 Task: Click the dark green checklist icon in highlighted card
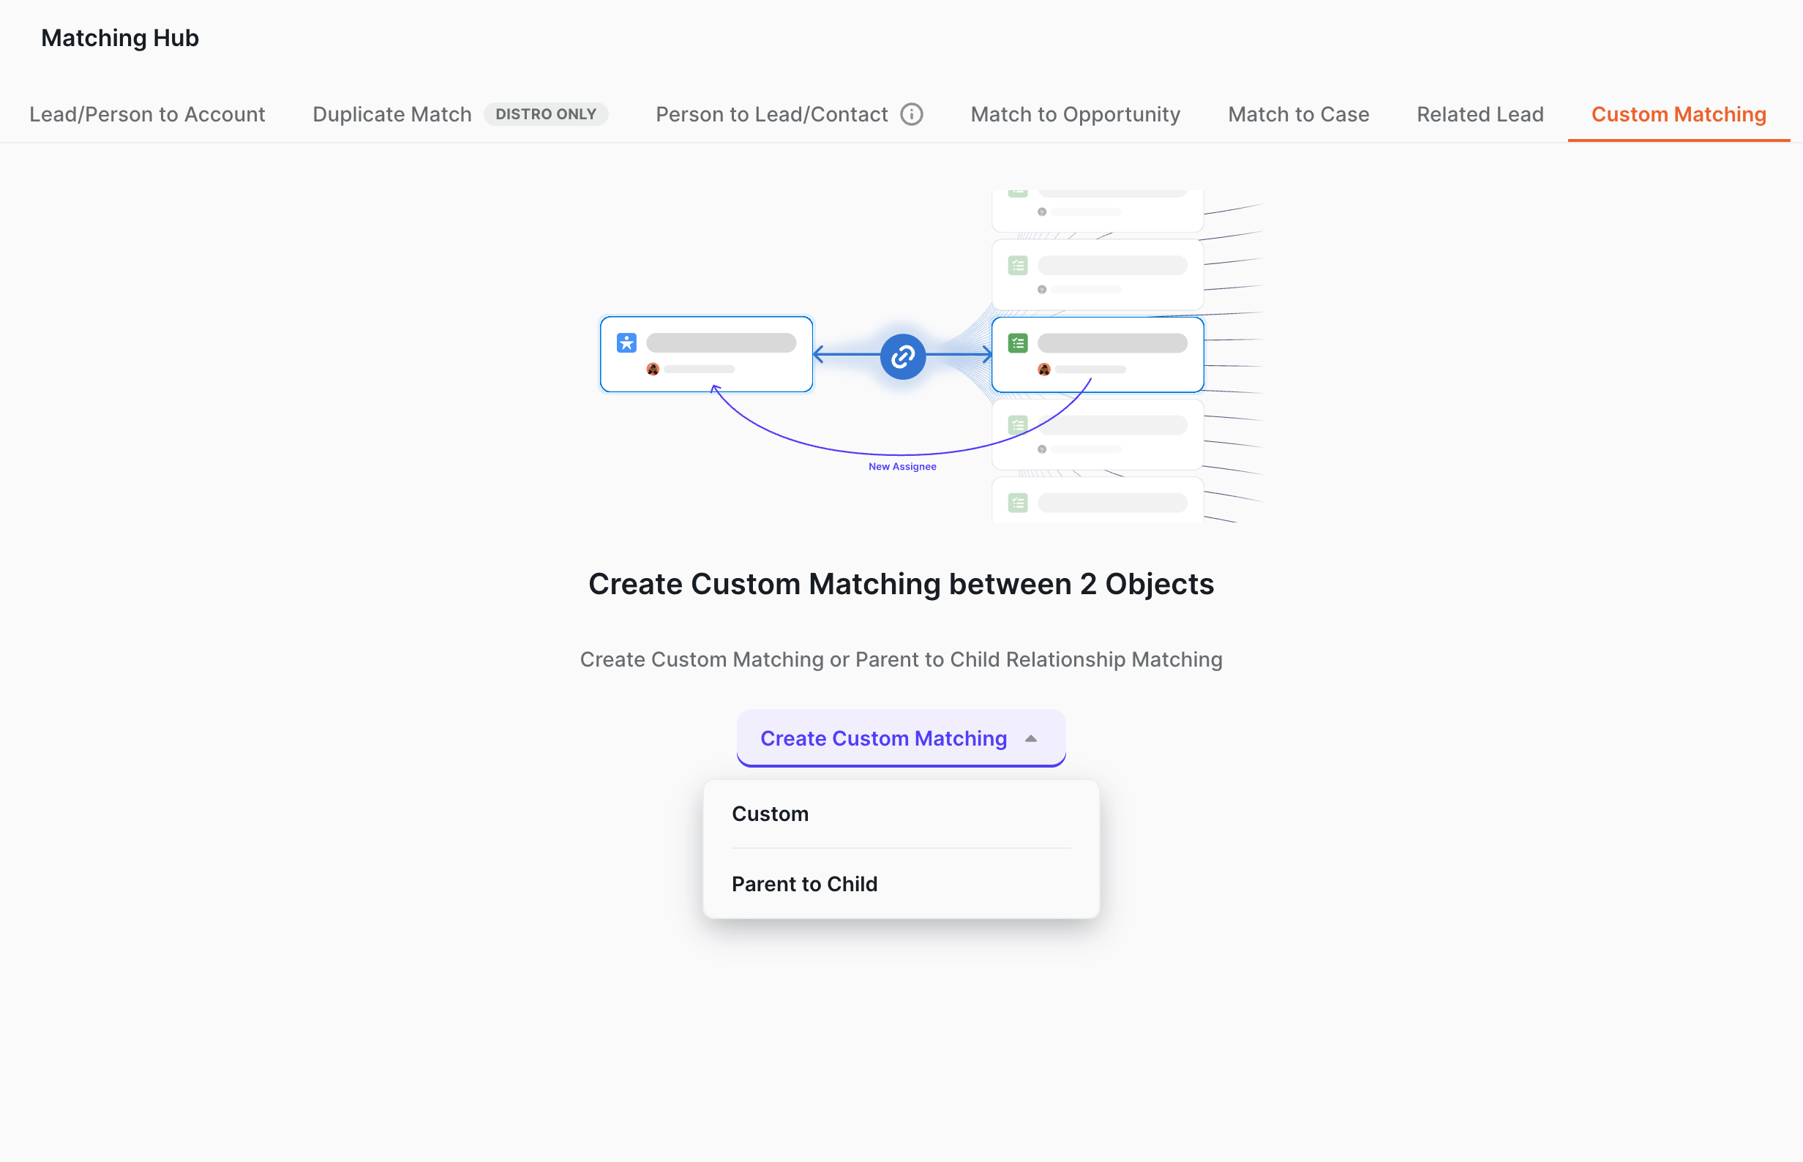pyautogui.click(x=1018, y=343)
